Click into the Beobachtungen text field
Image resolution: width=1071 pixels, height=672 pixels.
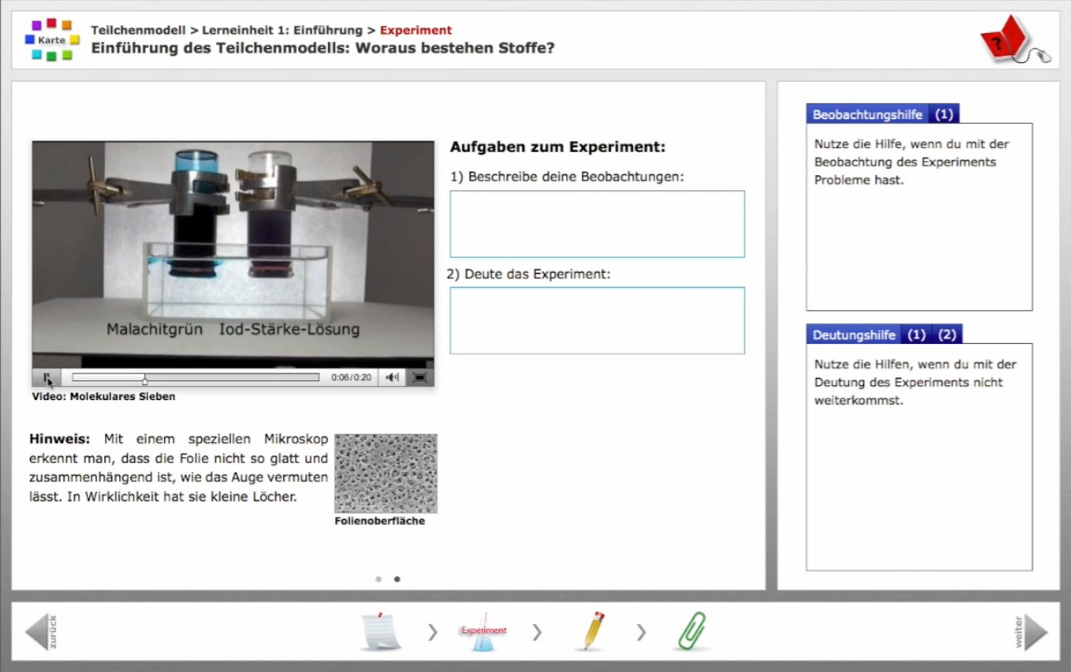pos(597,224)
